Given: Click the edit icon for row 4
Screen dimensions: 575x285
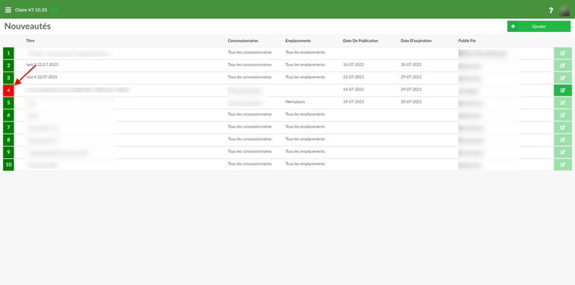Looking at the screenshot, I should pos(563,90).
